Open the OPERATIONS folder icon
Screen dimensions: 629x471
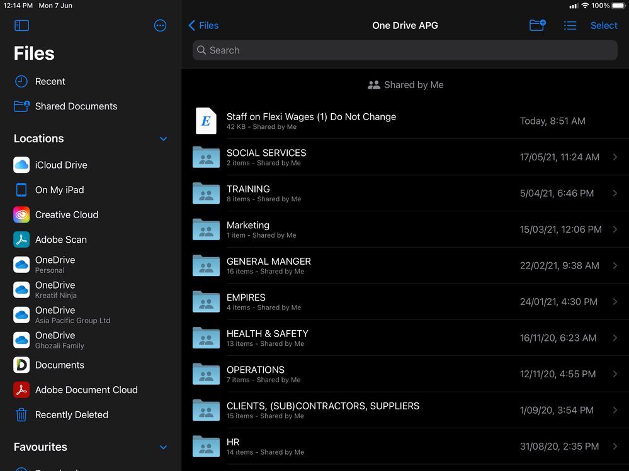click(x=206, y=374)
